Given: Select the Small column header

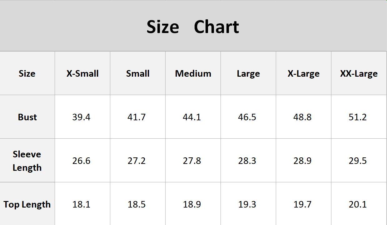Looking at the screenshot, I should (x=138, y=74).
